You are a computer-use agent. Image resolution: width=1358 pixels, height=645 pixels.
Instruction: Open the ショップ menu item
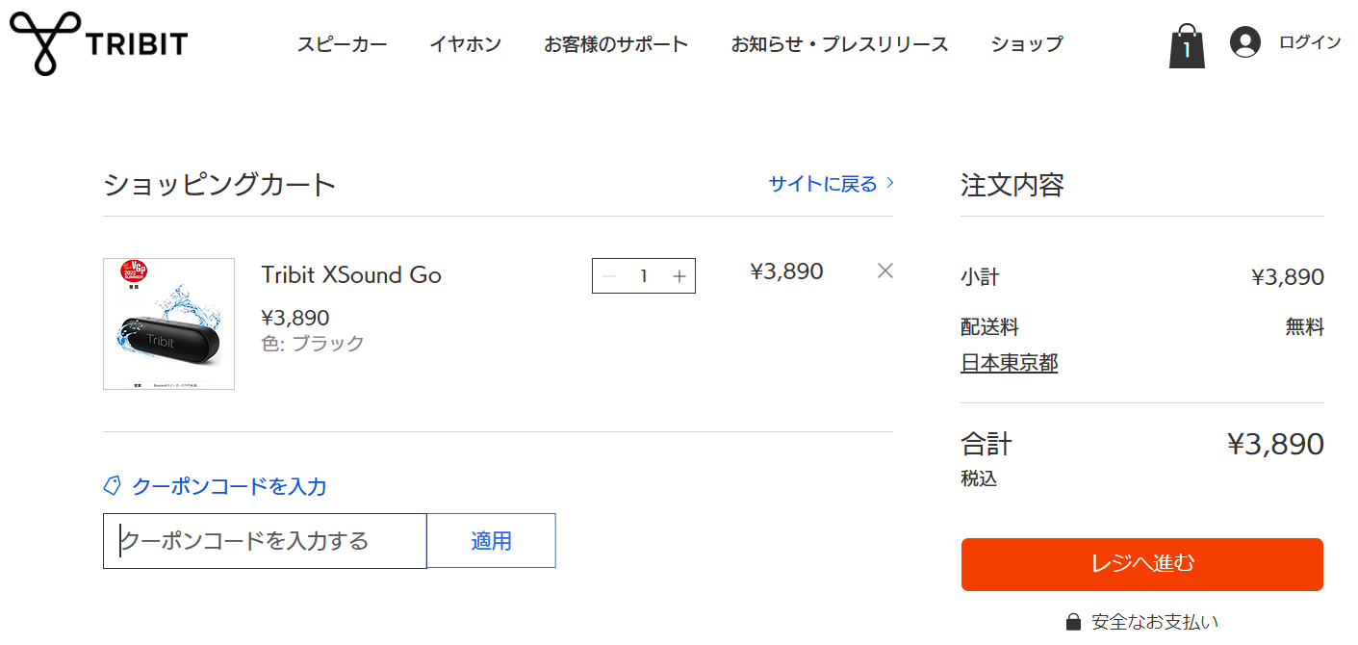pyautogui.click(x=1027, y=44)
